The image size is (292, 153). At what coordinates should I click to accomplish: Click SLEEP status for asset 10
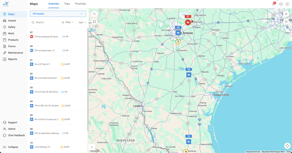(65, 147)
